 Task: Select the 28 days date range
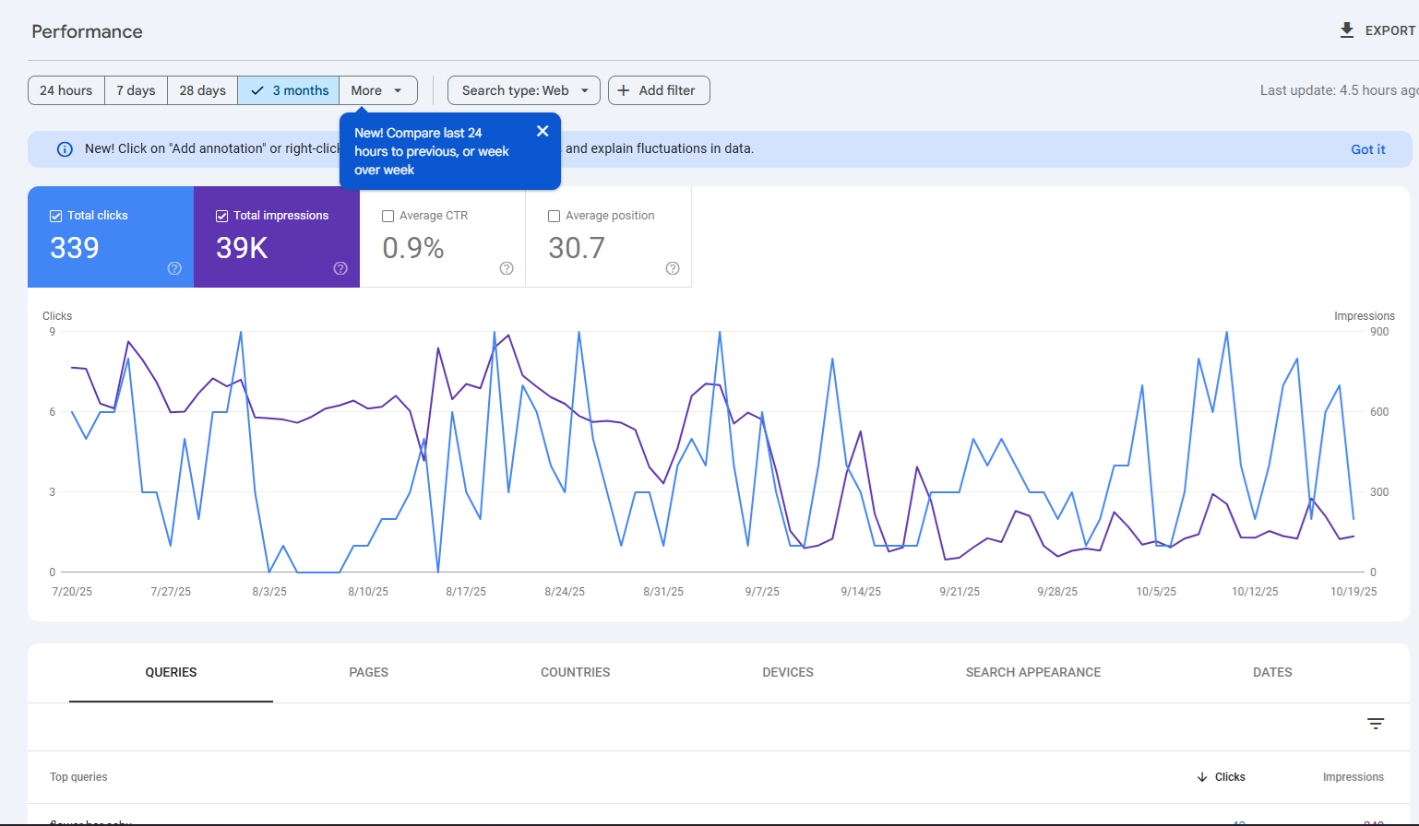pyautogui.click(x=202, y=90)
